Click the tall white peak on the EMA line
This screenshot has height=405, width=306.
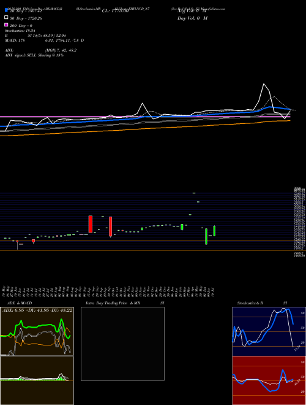point(264,84)
